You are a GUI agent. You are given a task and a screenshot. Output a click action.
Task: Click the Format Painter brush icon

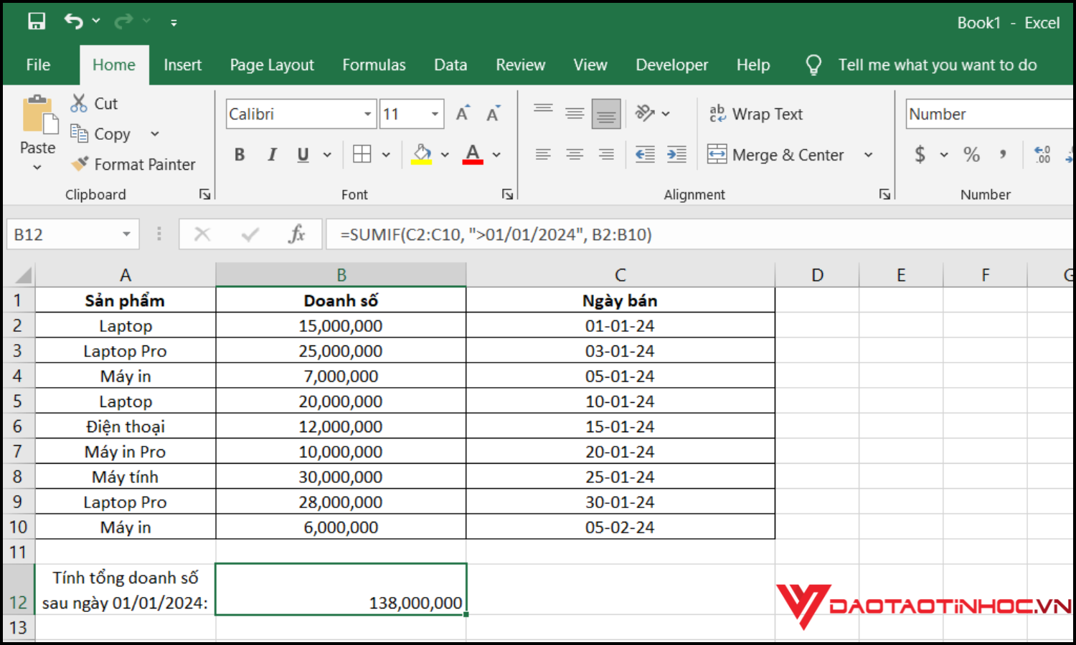click(x=80, y=164)
